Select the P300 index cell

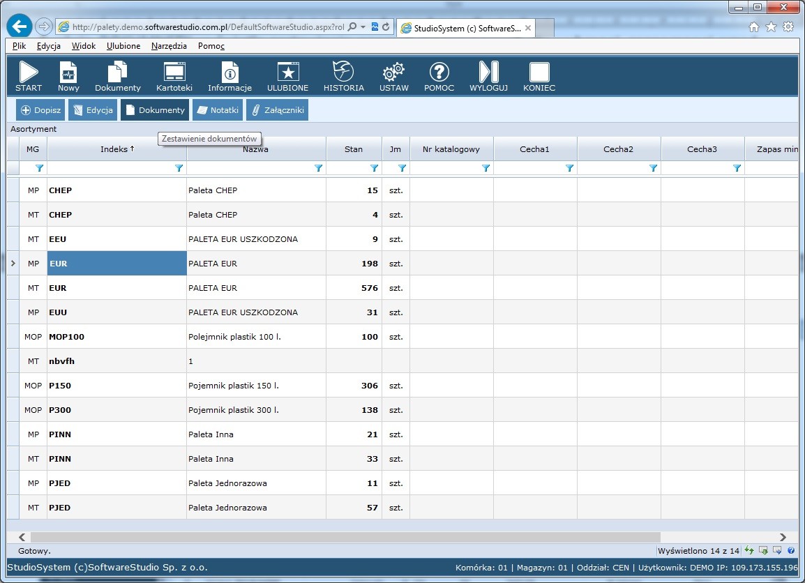(116, 409)
